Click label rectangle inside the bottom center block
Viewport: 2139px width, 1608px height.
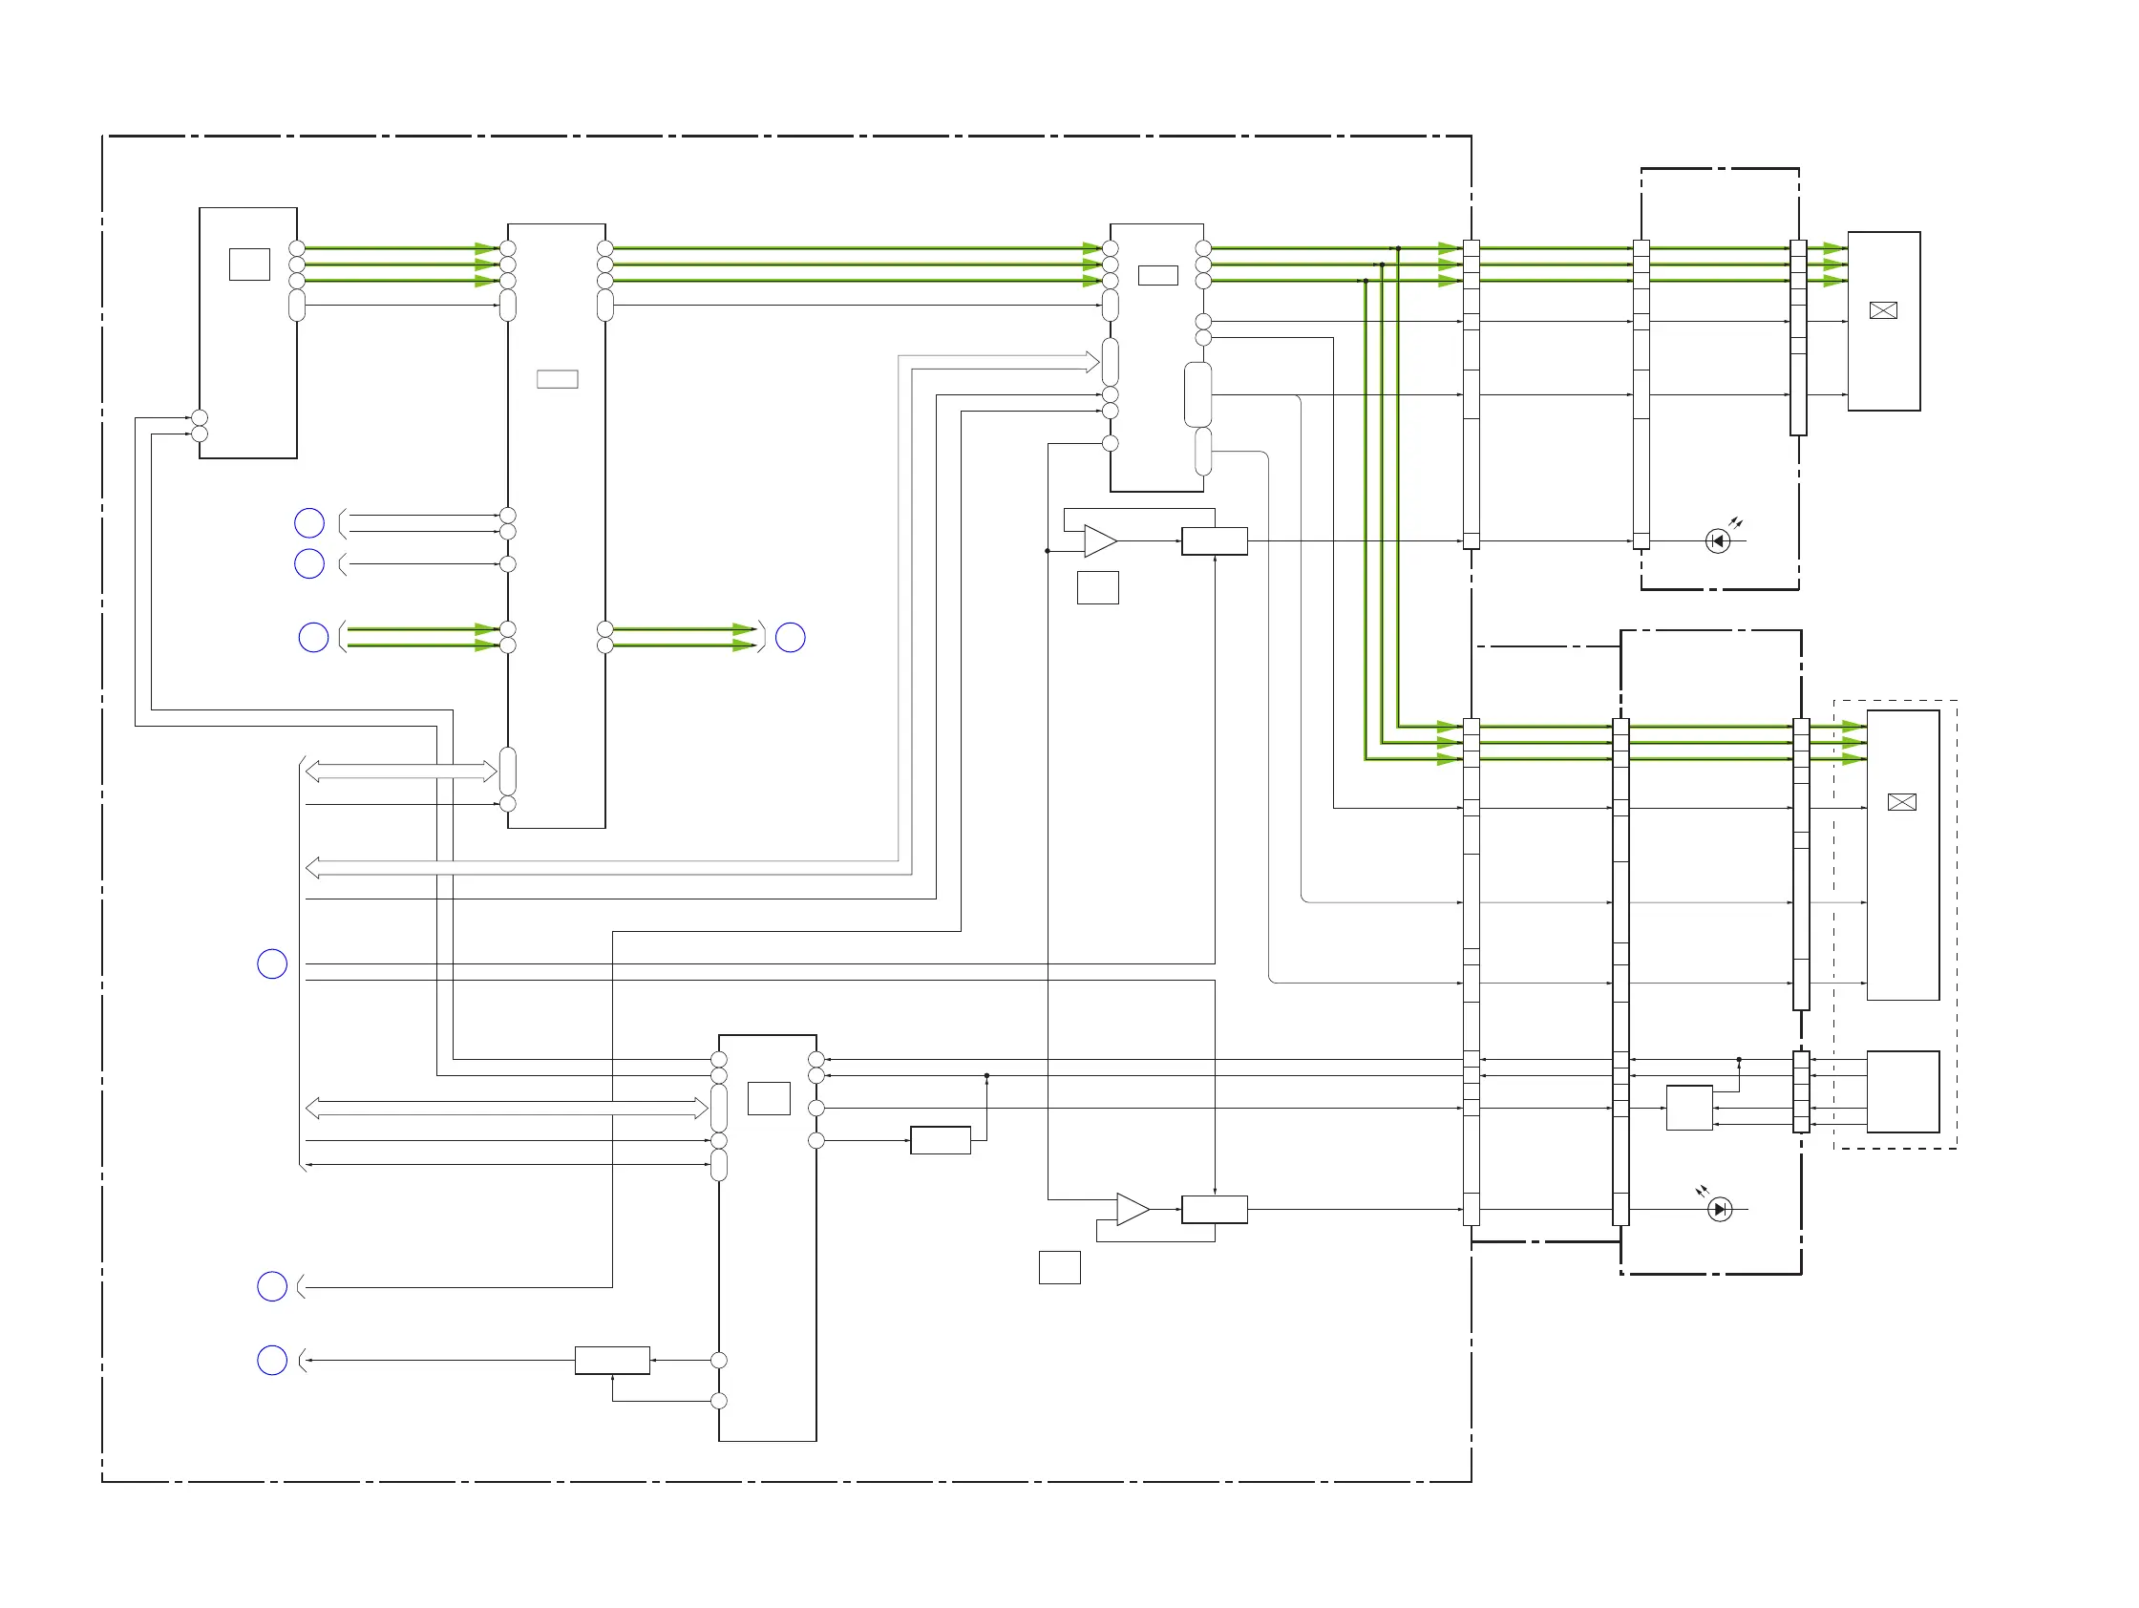(x=769, y=1098)
